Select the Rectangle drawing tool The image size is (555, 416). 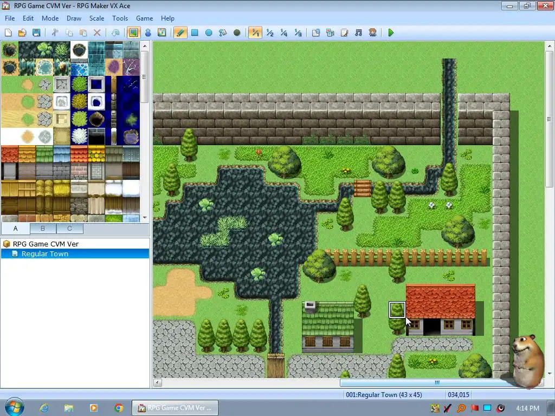click(195, 32)
